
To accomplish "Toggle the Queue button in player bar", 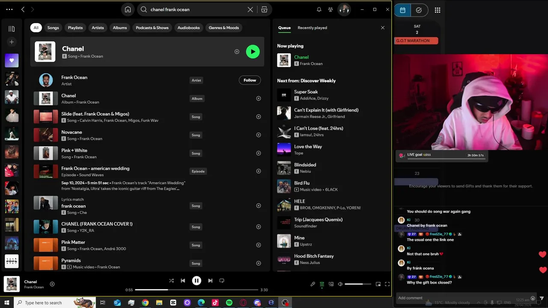I will pos(322,284).
